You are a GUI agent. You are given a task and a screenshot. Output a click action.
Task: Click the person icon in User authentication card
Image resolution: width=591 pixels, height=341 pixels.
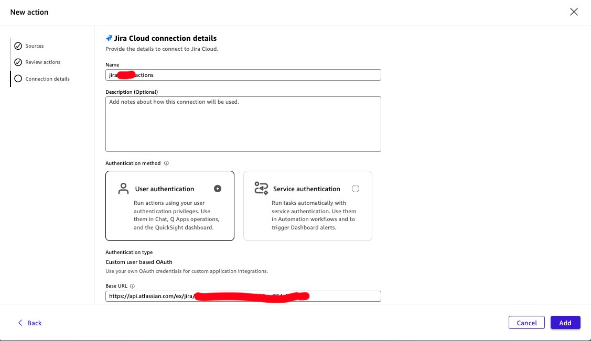point(123,188)
